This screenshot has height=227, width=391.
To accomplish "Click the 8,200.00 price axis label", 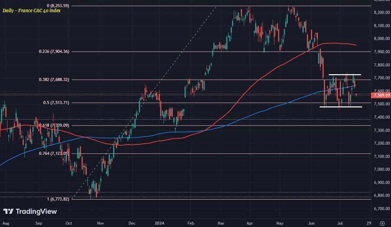I will pyautogui.click(x=382, y=13).
